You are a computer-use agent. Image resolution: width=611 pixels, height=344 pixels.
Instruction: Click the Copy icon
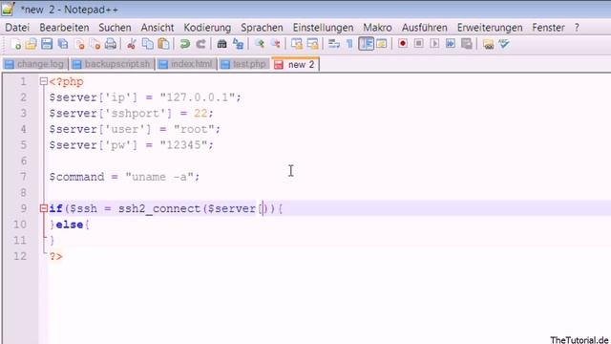point(148,44)
